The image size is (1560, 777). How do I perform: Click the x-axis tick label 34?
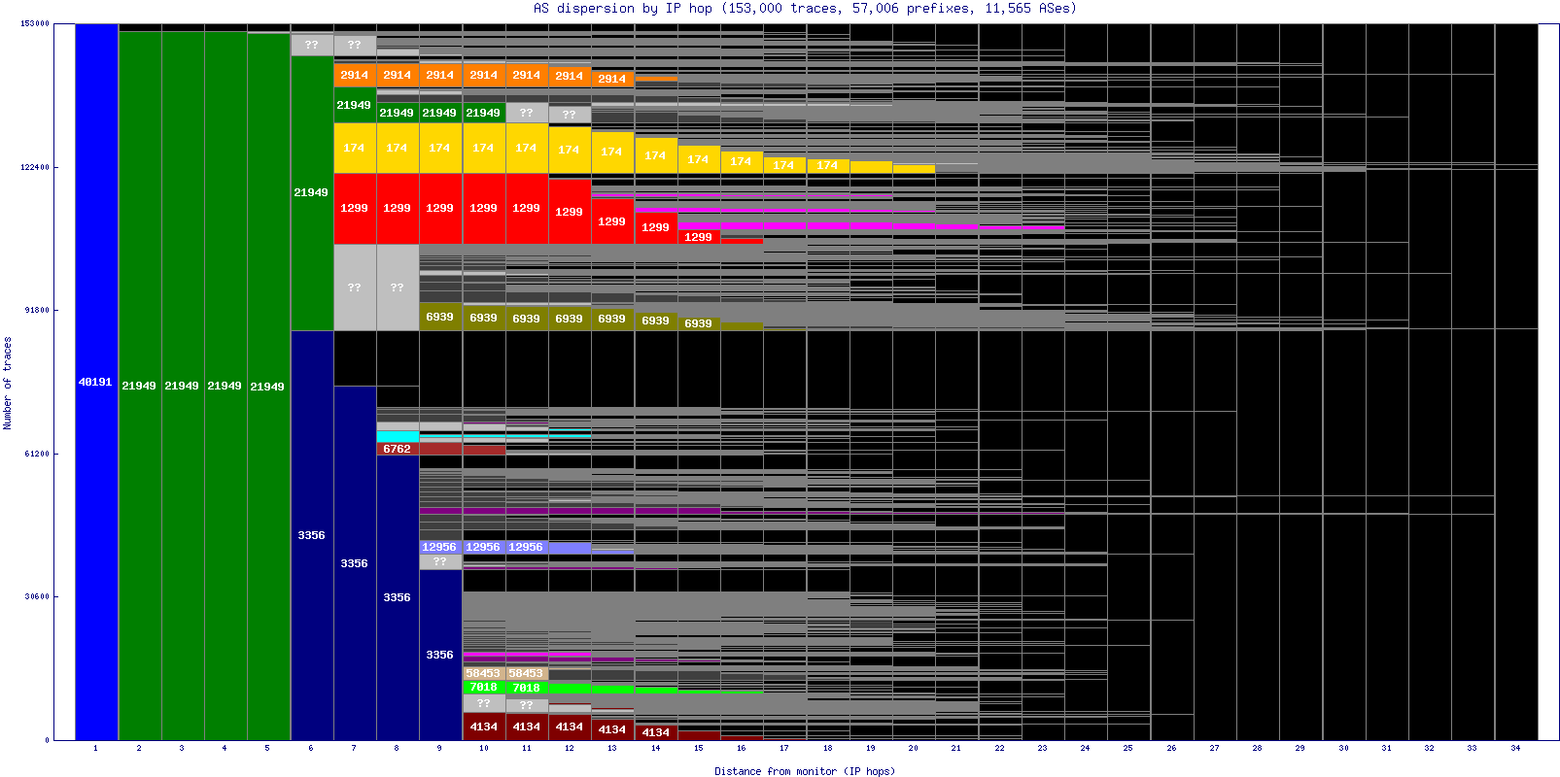coord(1515,748)
